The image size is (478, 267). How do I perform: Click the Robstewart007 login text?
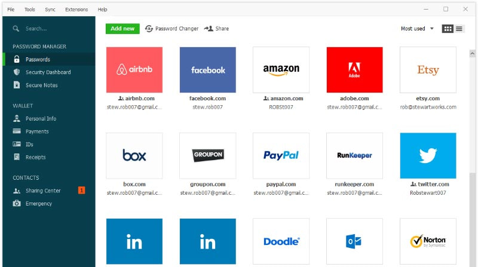428,192
